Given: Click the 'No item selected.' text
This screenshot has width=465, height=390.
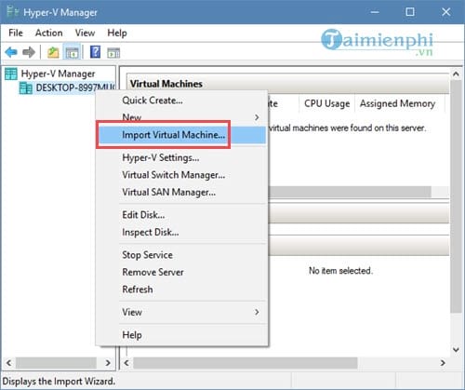Looking at the screenshot, I should [x=340, y=271].
